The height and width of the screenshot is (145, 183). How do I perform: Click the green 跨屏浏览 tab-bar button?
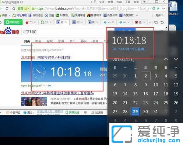[13, 22]
